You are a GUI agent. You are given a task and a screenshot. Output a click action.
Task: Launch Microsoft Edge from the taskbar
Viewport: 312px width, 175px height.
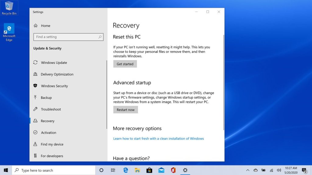(125, 170)
